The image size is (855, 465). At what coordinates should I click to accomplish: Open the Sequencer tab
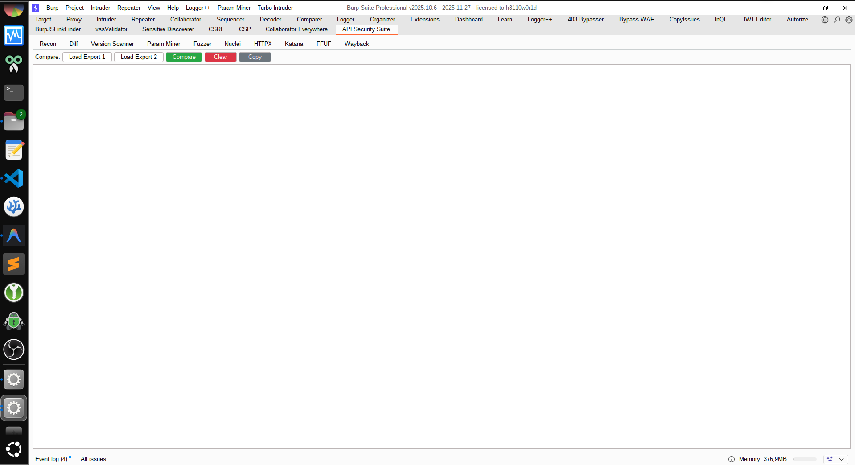pyautogui.click(x=230, y=20)
